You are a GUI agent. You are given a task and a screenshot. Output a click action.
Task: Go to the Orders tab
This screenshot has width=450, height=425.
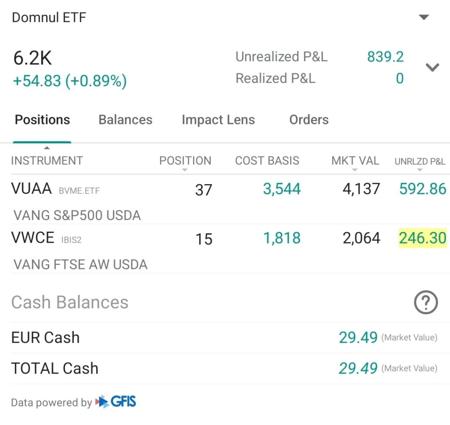[x=308, y=120]
